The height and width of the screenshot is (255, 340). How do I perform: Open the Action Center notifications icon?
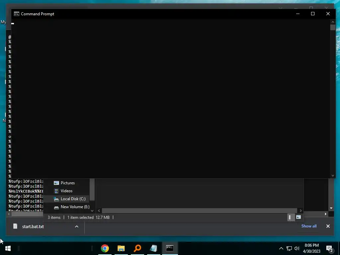[330, 249]
